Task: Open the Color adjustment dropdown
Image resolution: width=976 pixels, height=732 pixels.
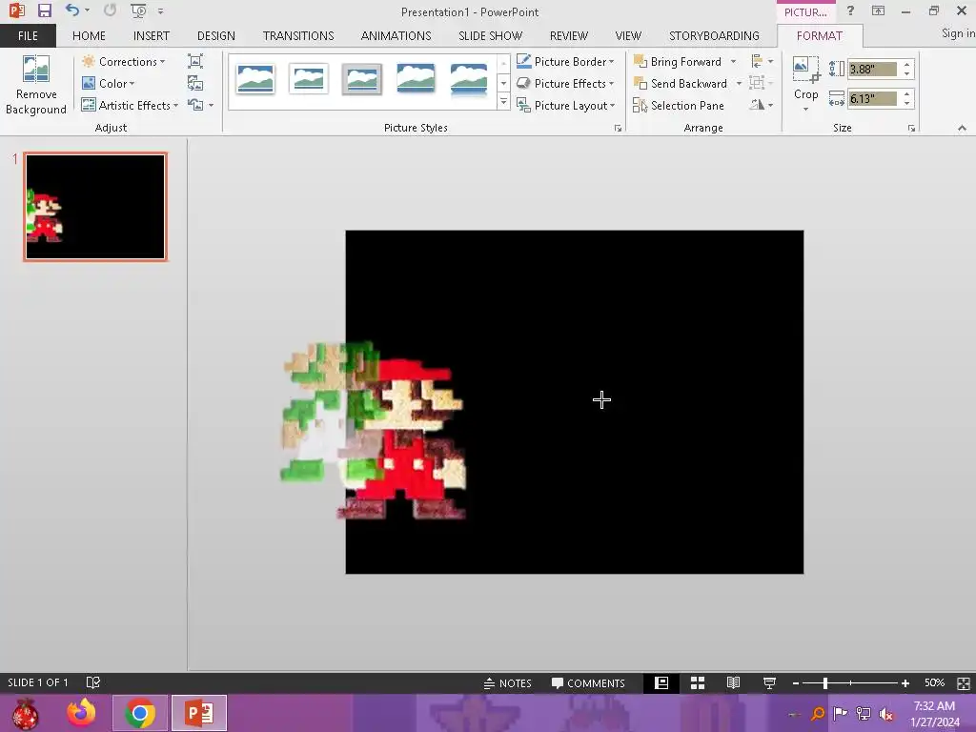Action: 109,84
